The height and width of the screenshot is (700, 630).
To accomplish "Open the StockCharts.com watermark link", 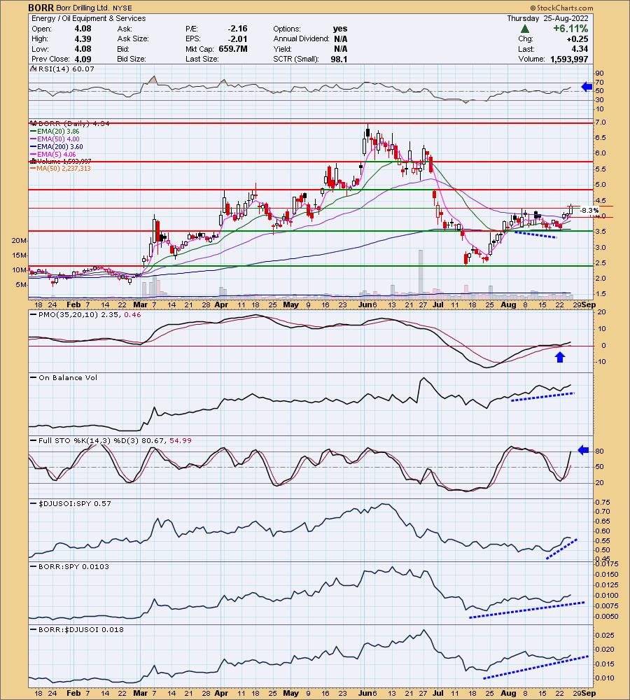I will tap(562, 8).
